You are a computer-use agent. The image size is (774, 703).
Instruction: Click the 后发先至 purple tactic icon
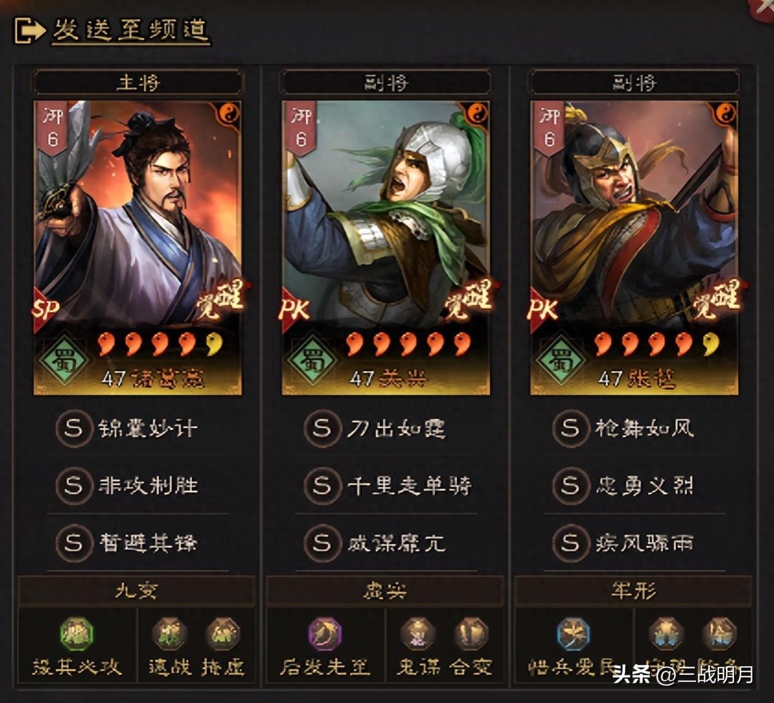(324, 634)
